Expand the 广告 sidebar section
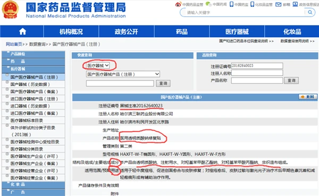 [33, 192]
